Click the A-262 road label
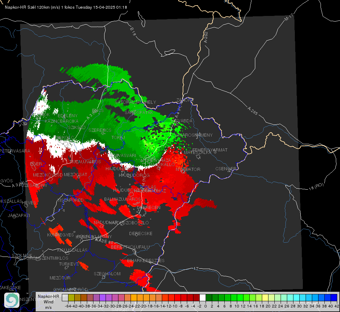 pyautogui.click(x=206, y=37)
